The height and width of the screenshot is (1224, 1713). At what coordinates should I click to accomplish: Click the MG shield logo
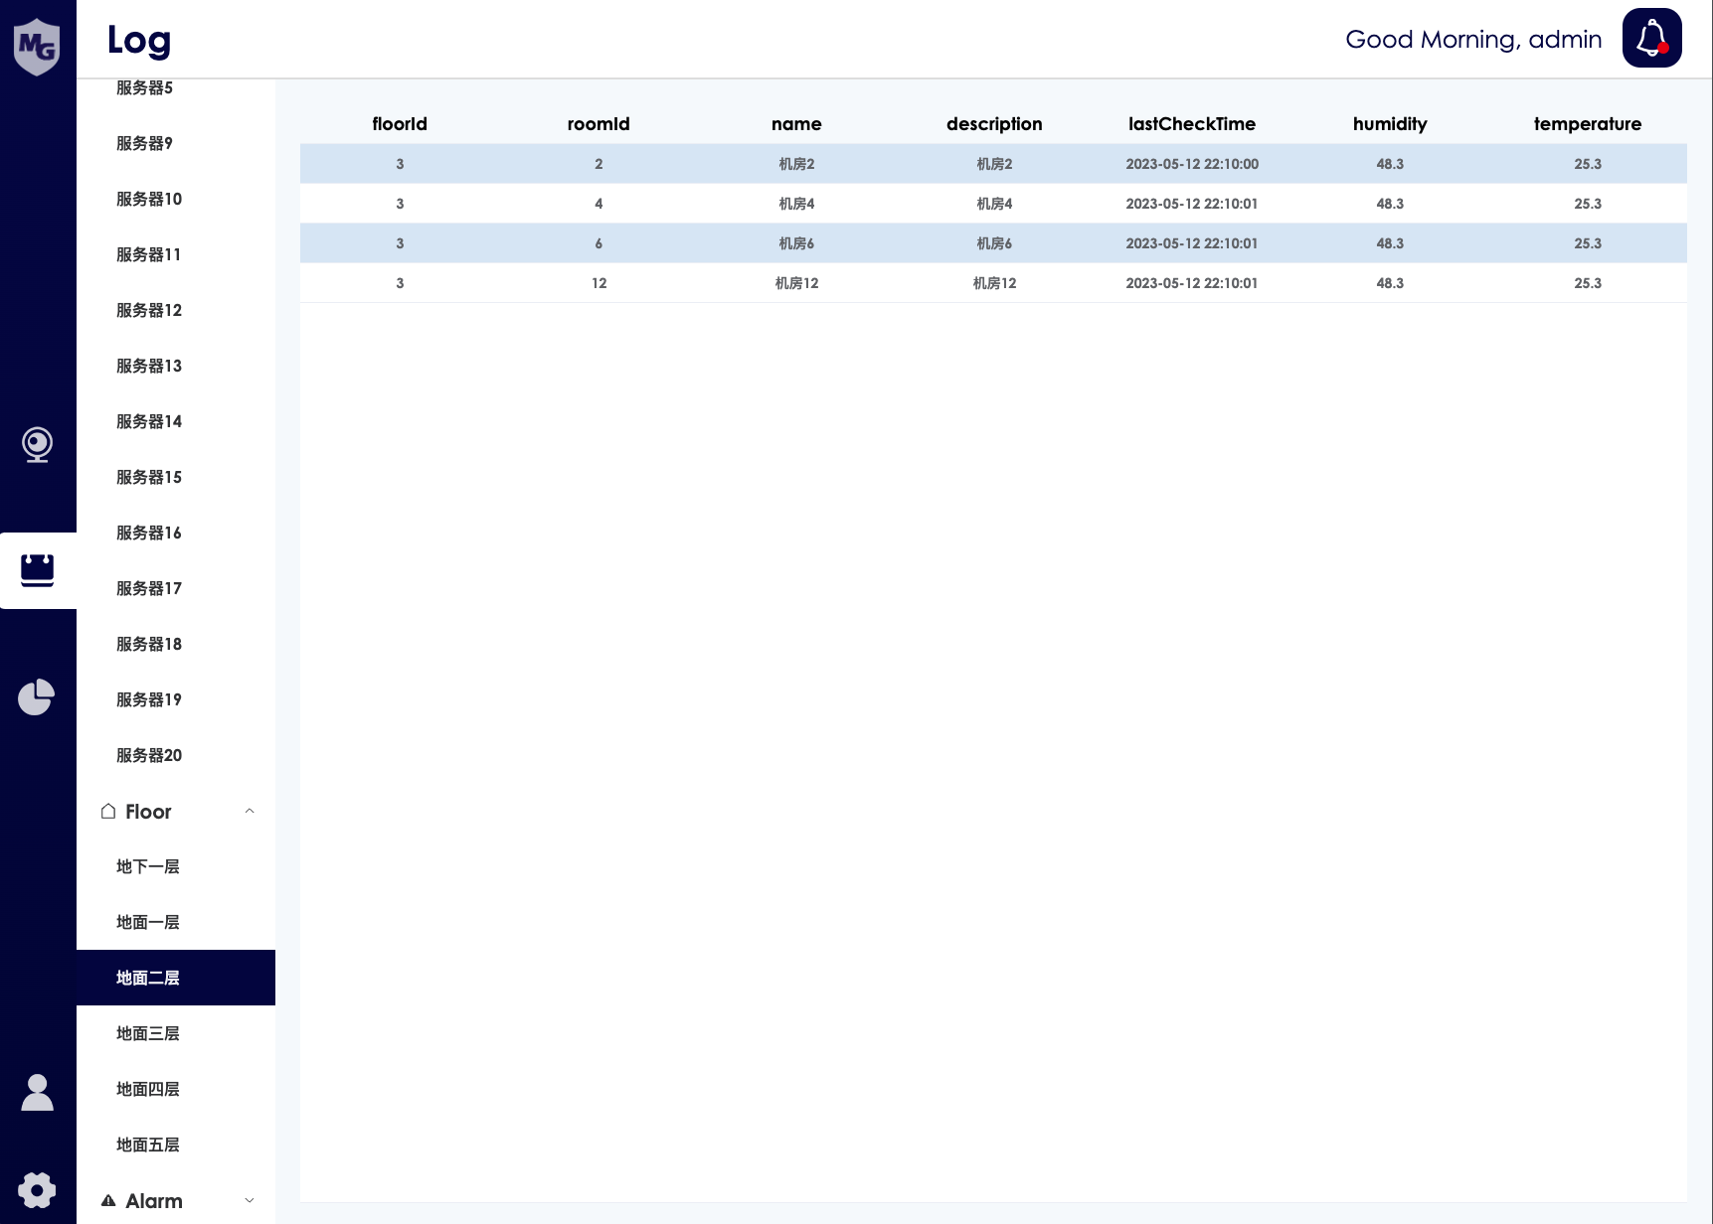pyautogui.click(x=37, y=46)
